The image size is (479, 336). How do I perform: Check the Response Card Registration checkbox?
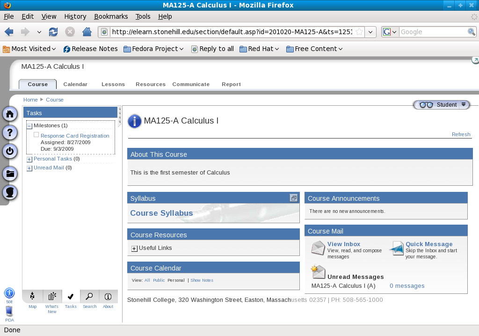click(x=36, y=135)
